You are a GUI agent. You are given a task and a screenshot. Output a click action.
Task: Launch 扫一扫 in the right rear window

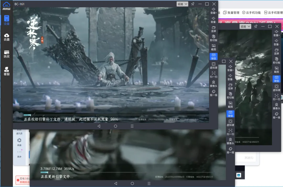point(276,97)
